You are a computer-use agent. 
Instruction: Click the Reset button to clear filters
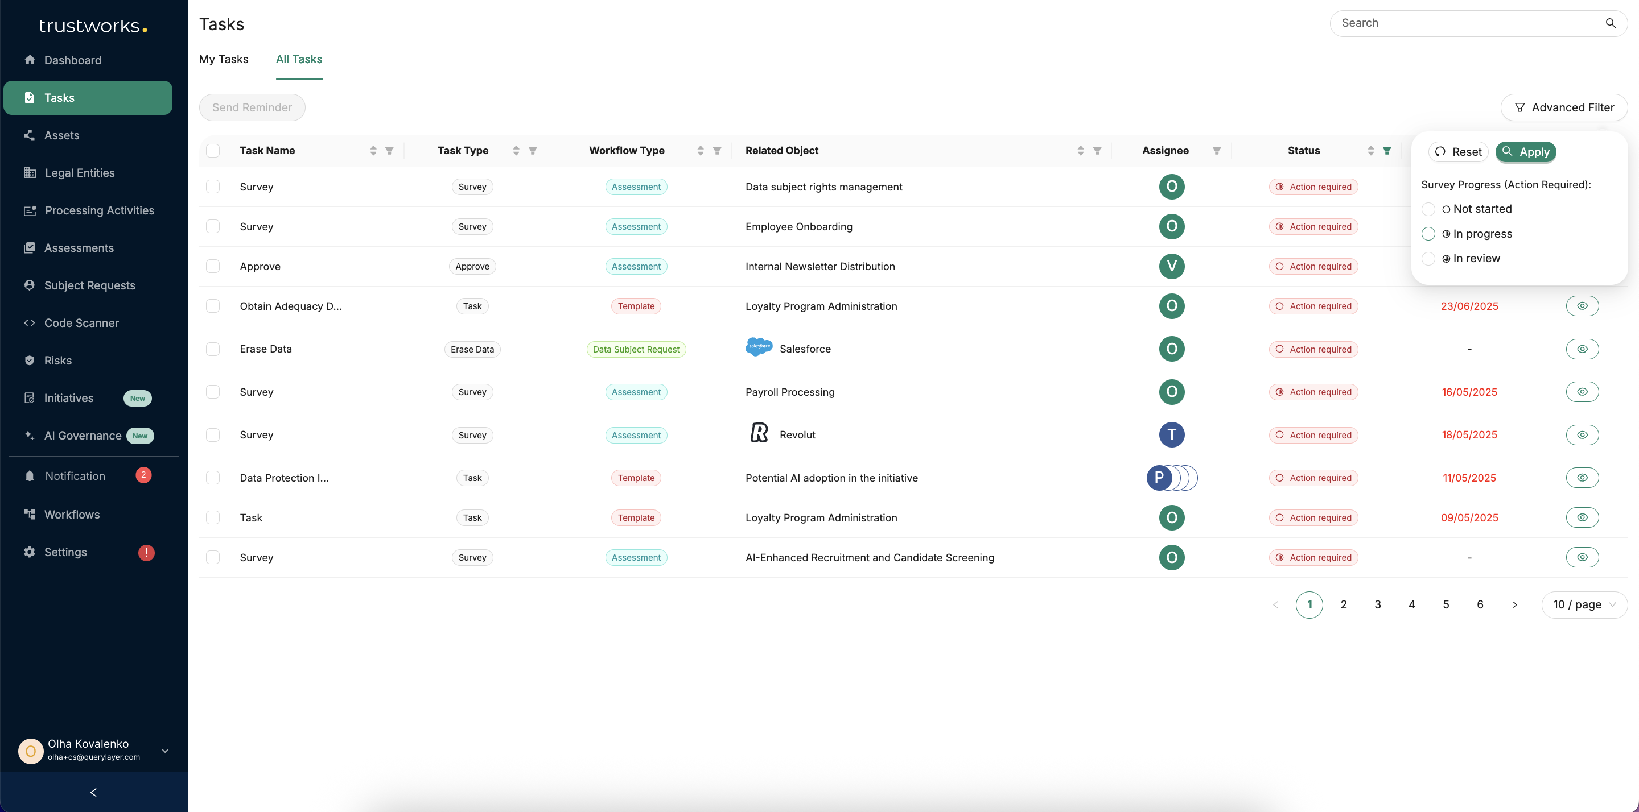[x=1458, y=151]
